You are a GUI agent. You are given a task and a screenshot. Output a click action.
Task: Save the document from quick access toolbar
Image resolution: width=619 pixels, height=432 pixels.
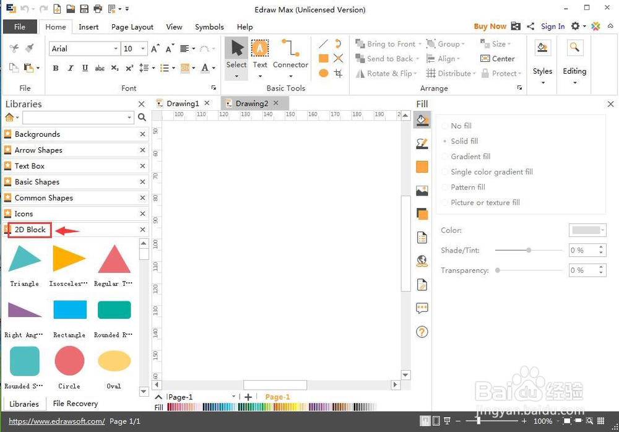tap(84, 9)
